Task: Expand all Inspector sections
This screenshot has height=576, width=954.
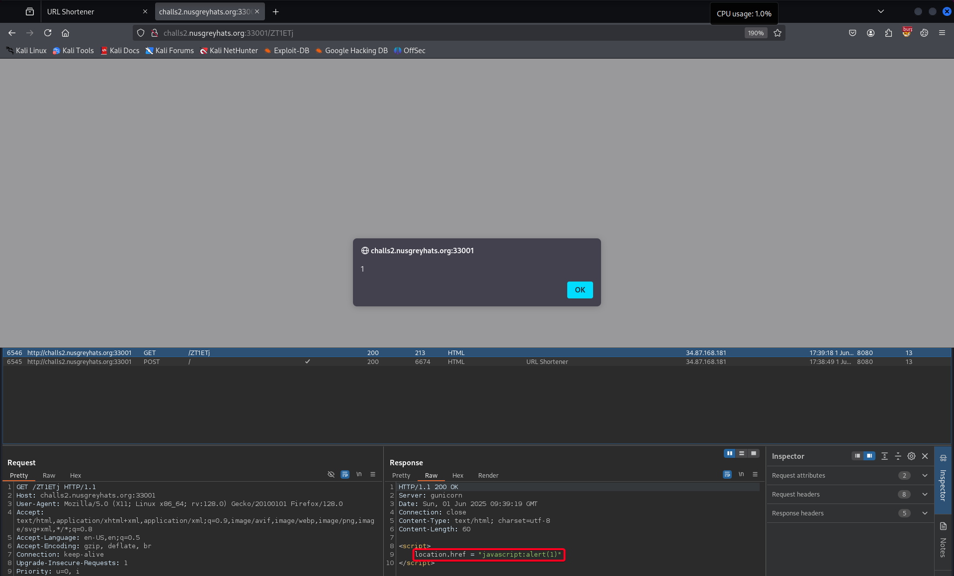Action: click(884, 456)
